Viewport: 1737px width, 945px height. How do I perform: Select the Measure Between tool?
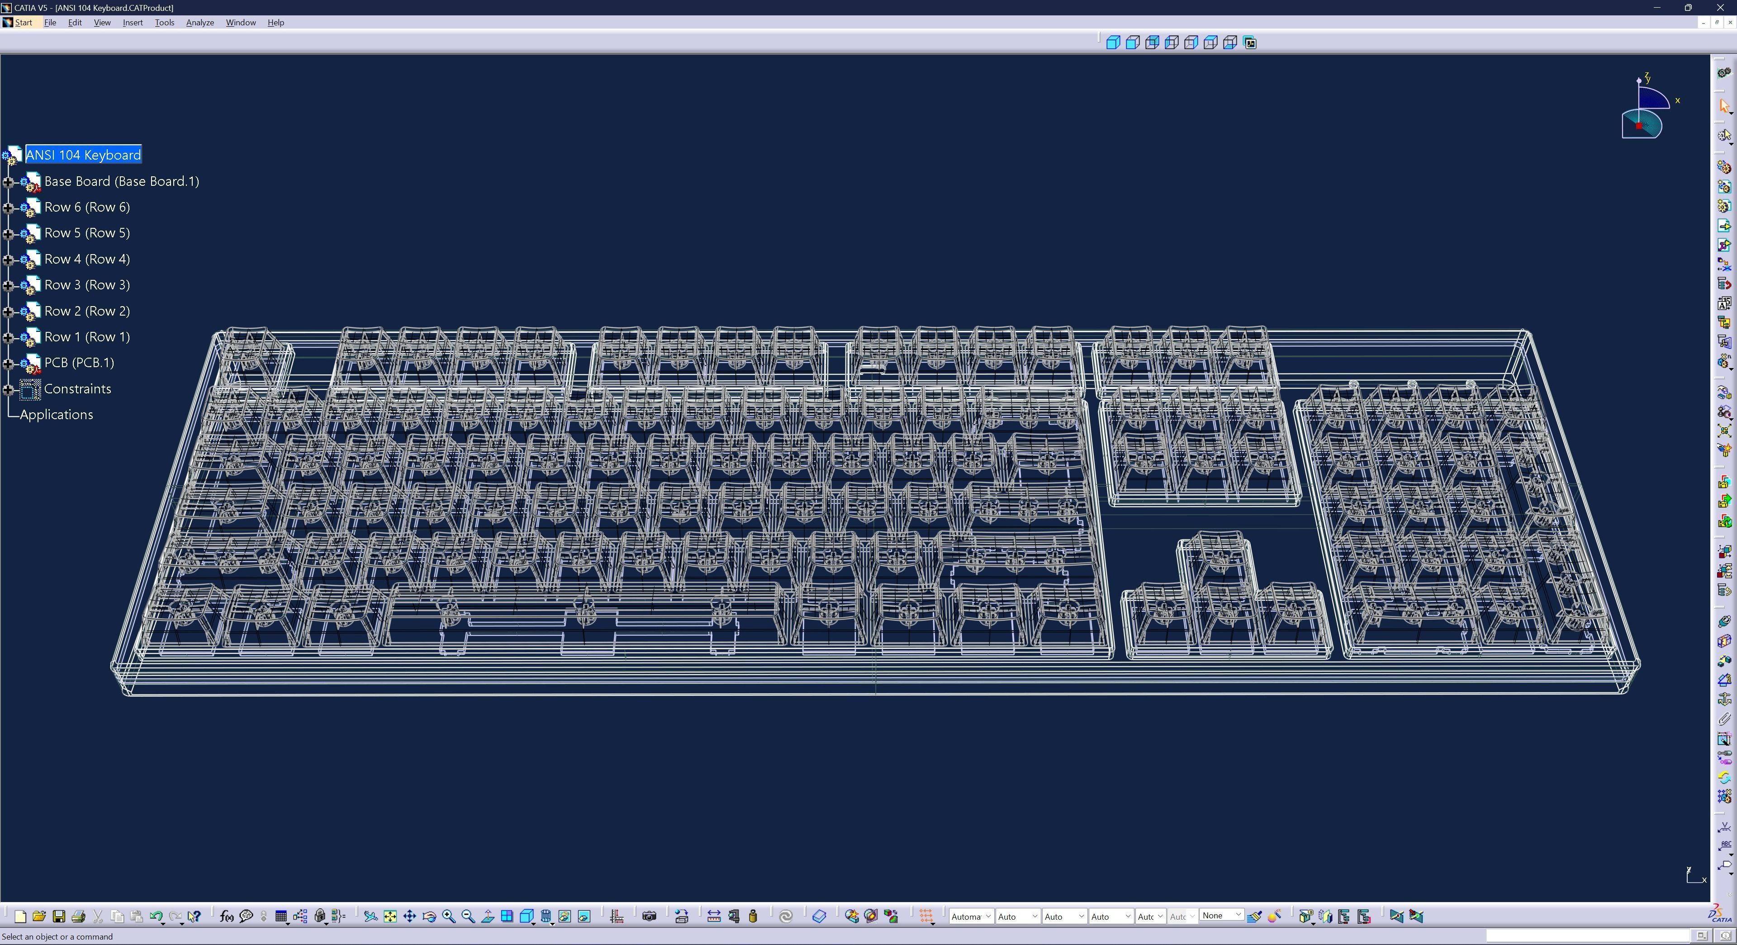pos(714,917)
